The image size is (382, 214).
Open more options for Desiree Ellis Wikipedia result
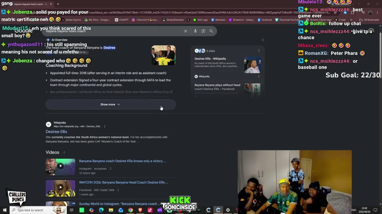click(104, 126)
